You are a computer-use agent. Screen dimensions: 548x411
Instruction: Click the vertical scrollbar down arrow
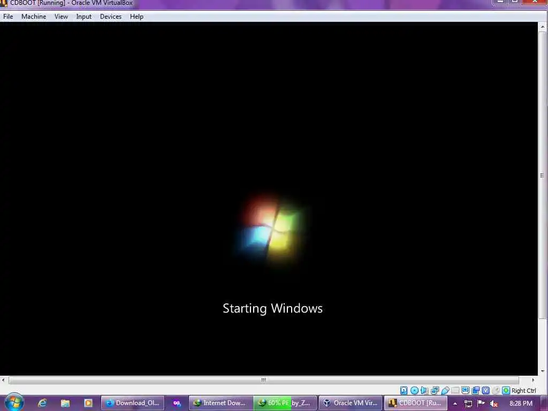tap(543, 371)
